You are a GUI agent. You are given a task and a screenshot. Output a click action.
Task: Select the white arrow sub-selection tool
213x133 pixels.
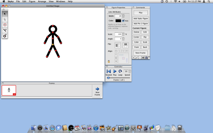(x=5, y=20)
